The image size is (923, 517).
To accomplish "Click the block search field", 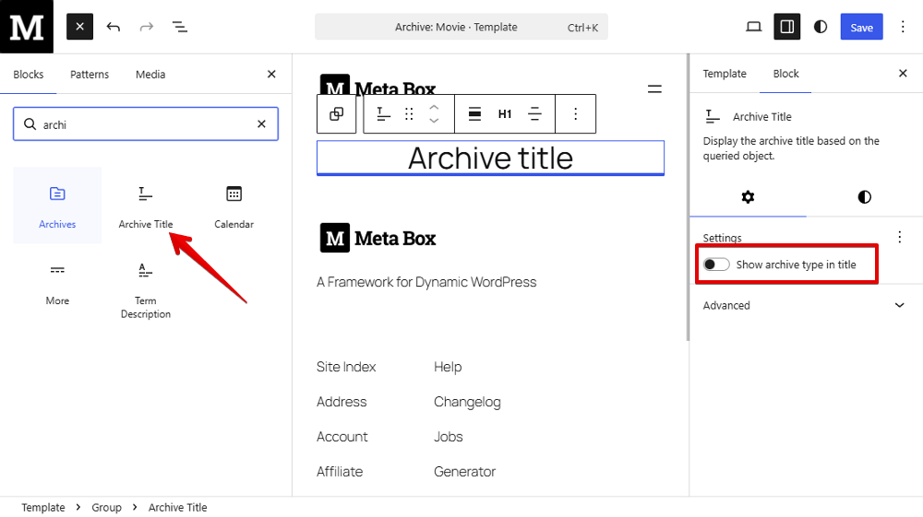I will (x=146, y=124).
